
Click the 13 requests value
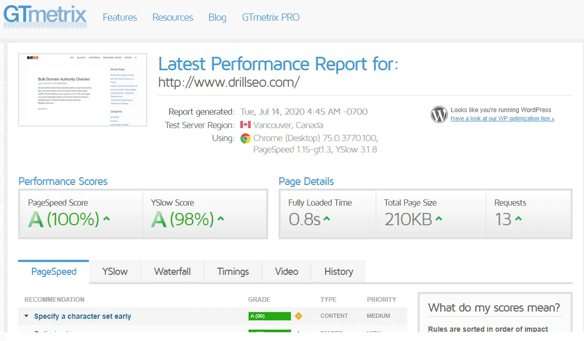(x=503, y=219)
